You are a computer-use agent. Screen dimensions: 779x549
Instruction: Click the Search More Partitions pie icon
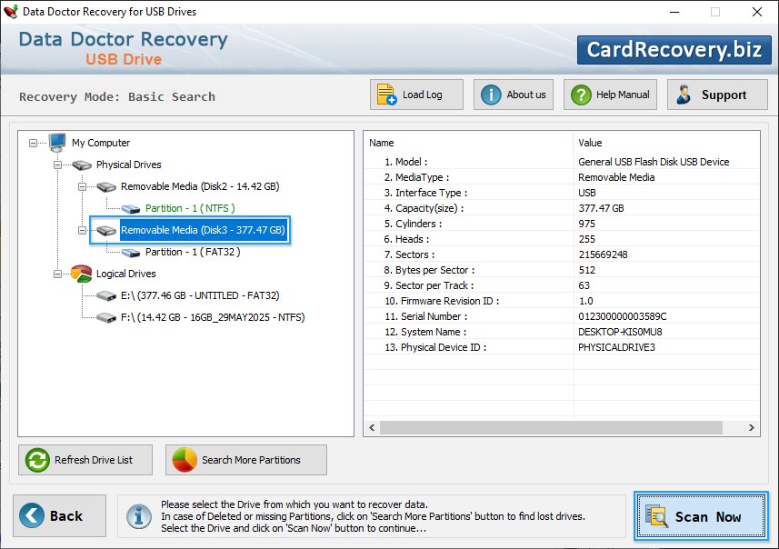185,460
